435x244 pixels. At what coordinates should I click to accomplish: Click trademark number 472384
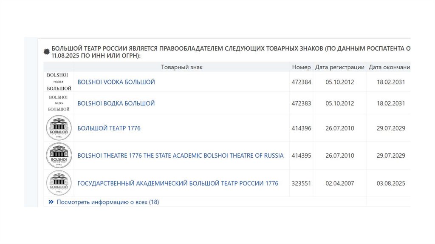(x=301, y=82)
